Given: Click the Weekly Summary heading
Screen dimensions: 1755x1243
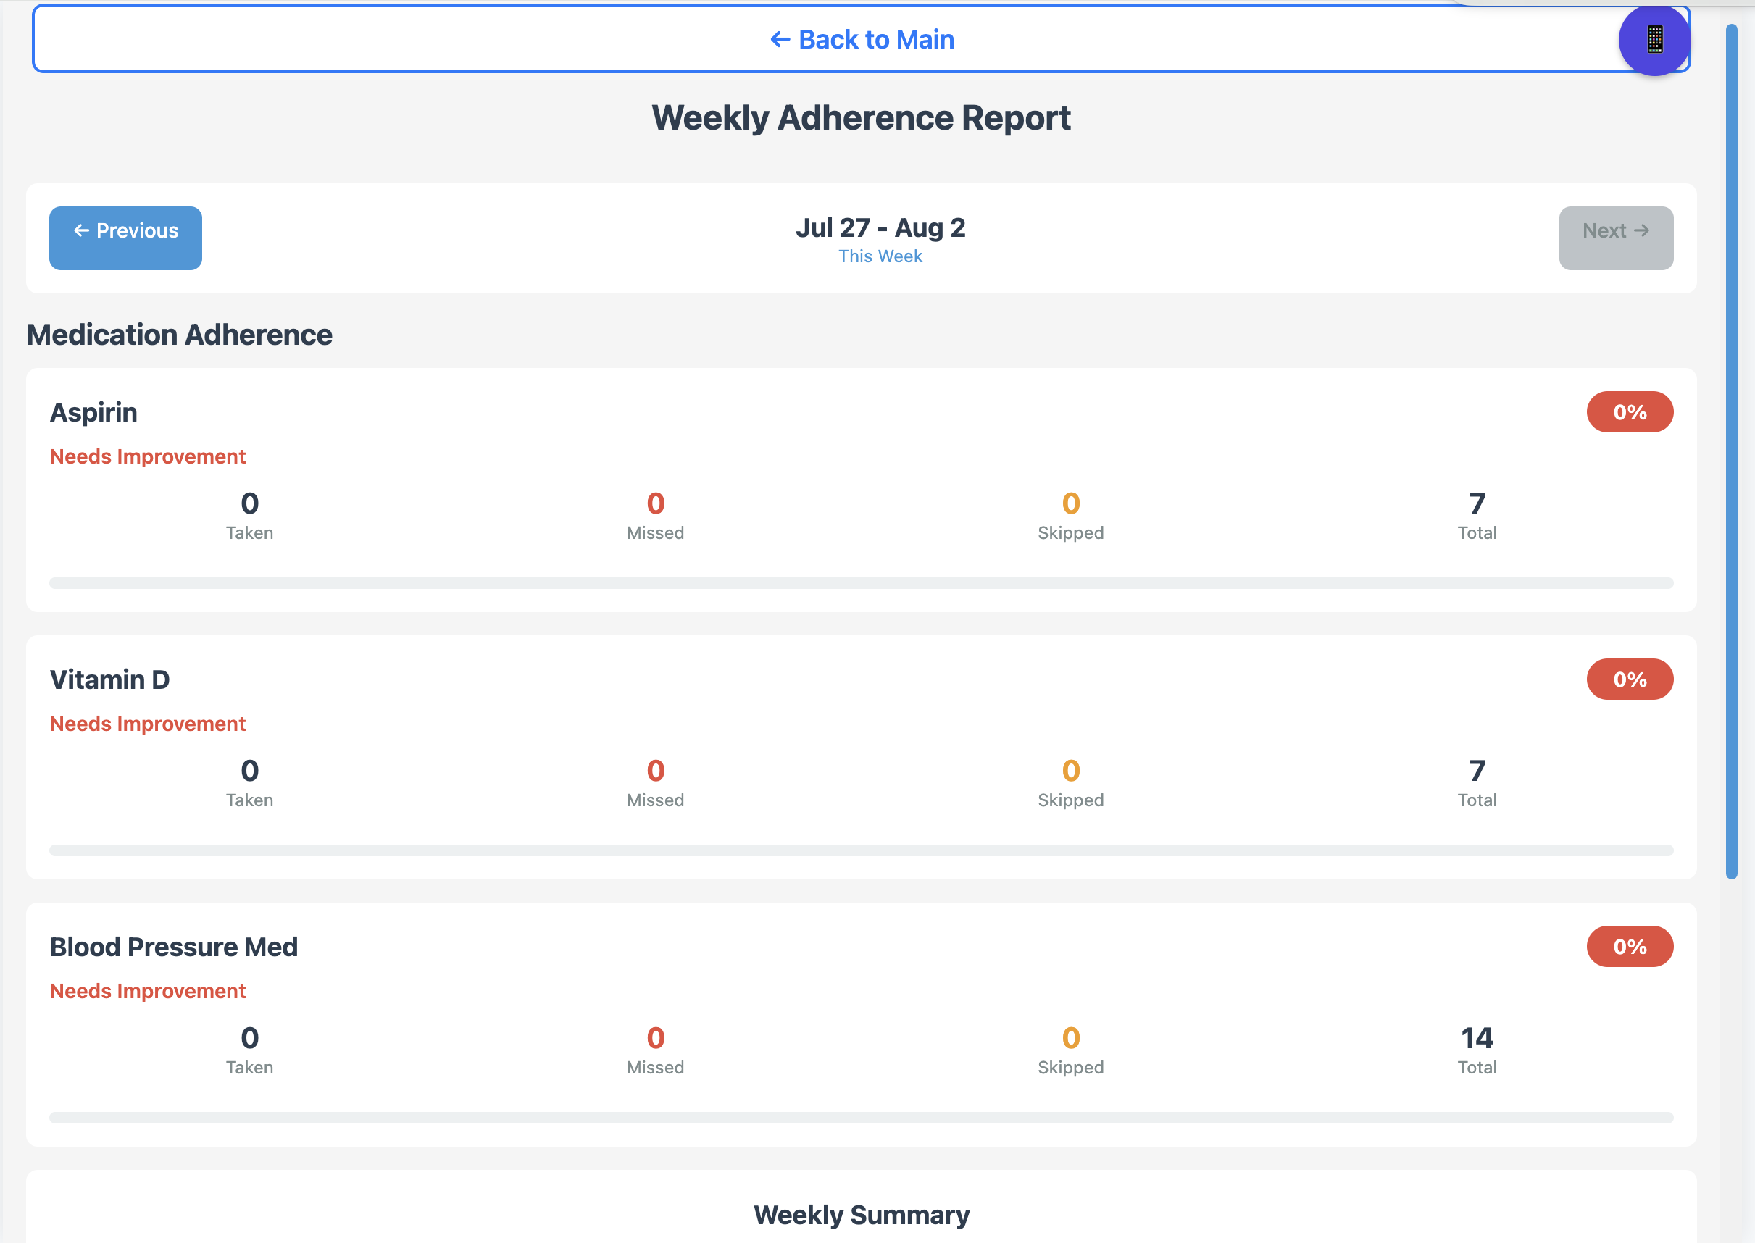Looking at the screenshot, I should (861, 1214).
